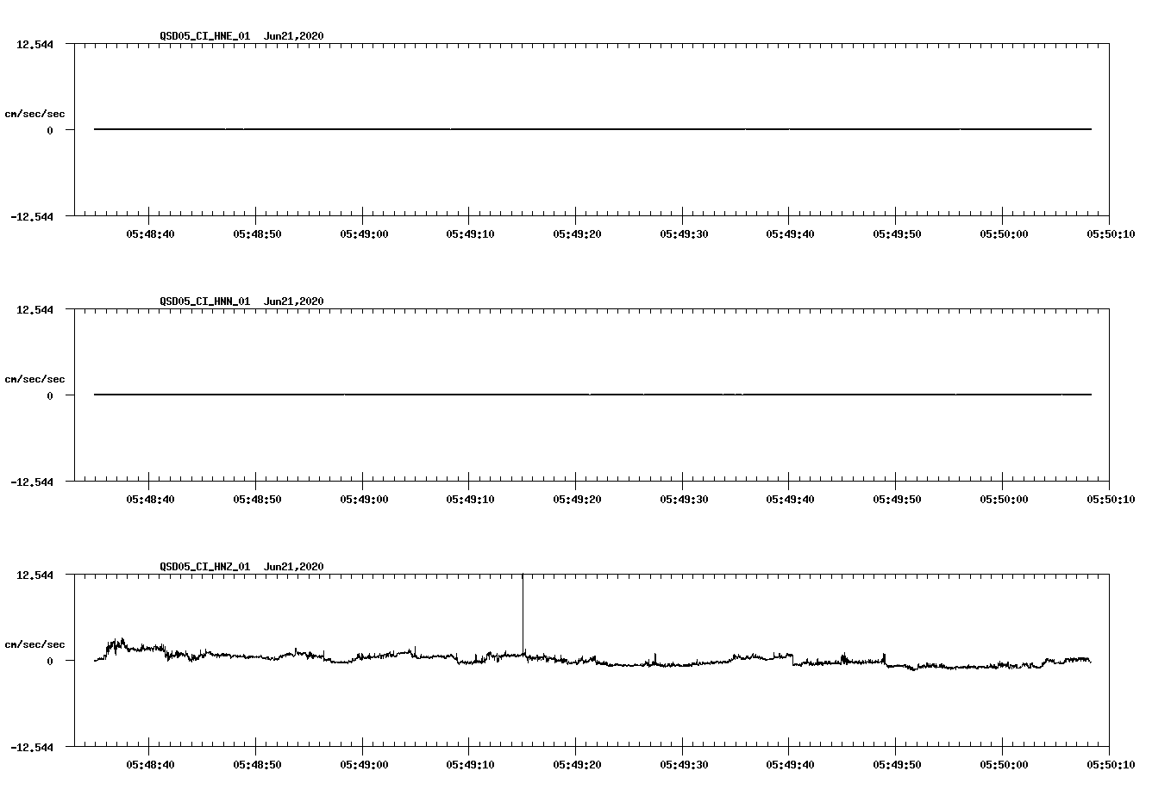Click the cm/sec/sec unit label on the HNN plot

[x=34, y=379]
